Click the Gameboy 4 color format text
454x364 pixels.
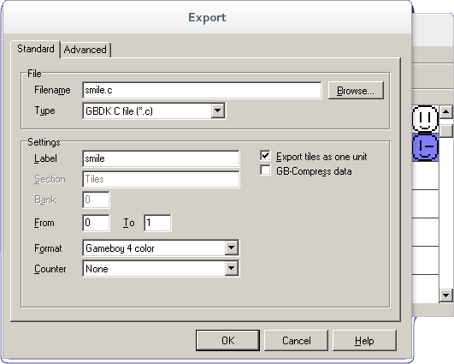pyautogui.click(x=120, y=248)
